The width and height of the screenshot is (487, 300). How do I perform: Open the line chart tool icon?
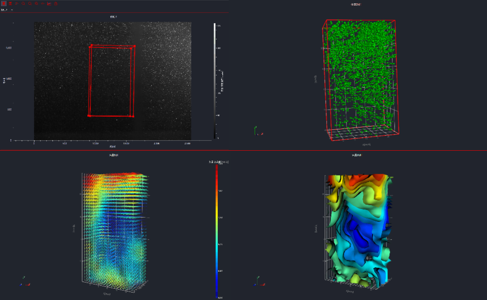[50, 3]
